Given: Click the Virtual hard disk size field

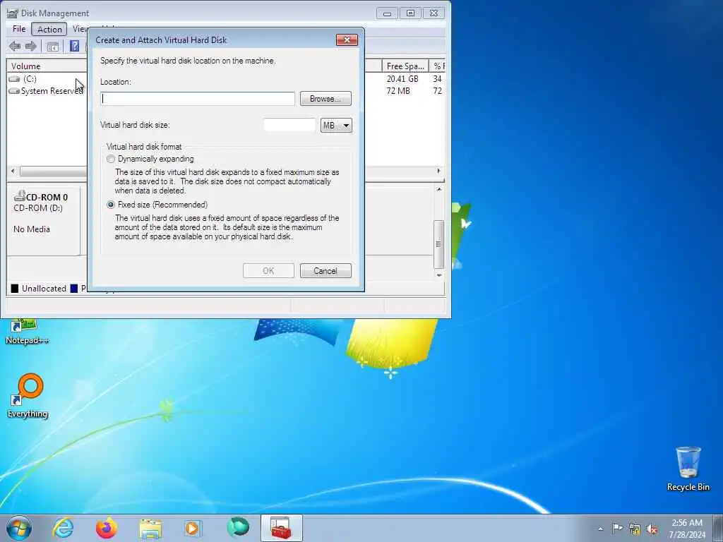Looking at the screenshot, I should [289, 125].
